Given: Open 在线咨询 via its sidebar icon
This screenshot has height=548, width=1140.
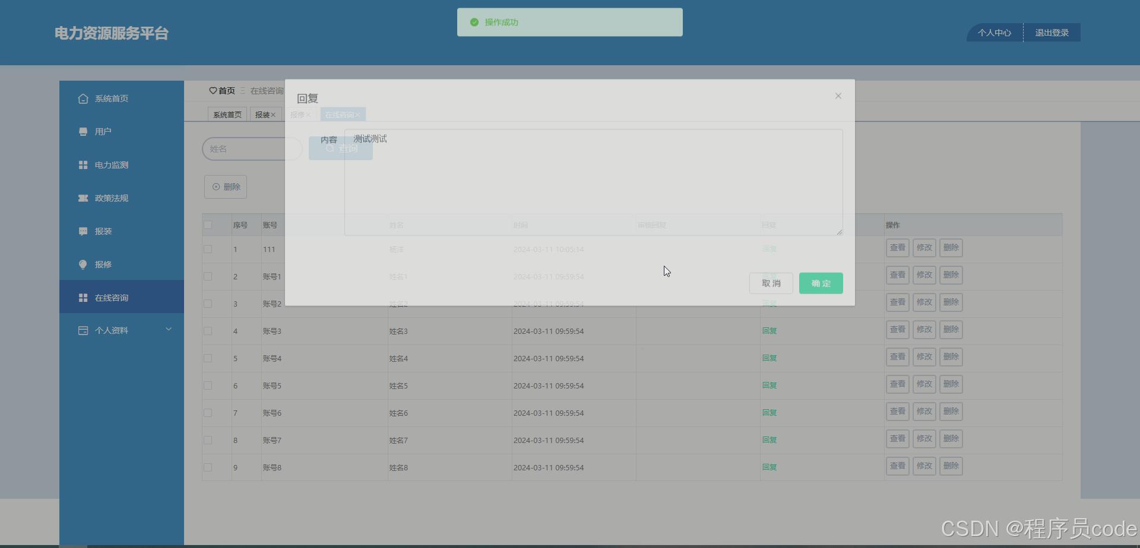Looking at the screenshot, I should (x=83, y=297).
